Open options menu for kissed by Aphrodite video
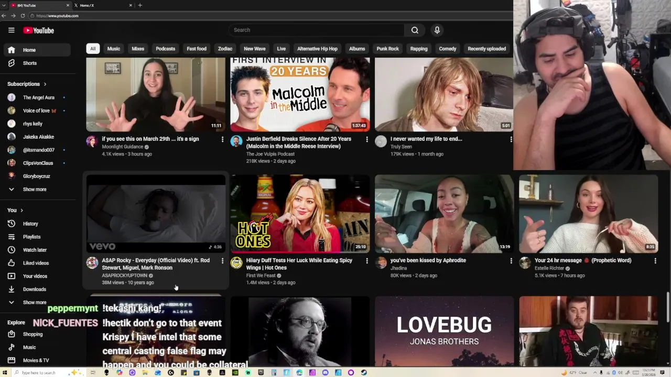The image size is (671, 377). coord(511,261)
